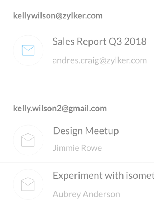Click the word 'Meetup' in the second email
Image resolution: width=154 pixels, height=205 pixels.
[102, 131]
